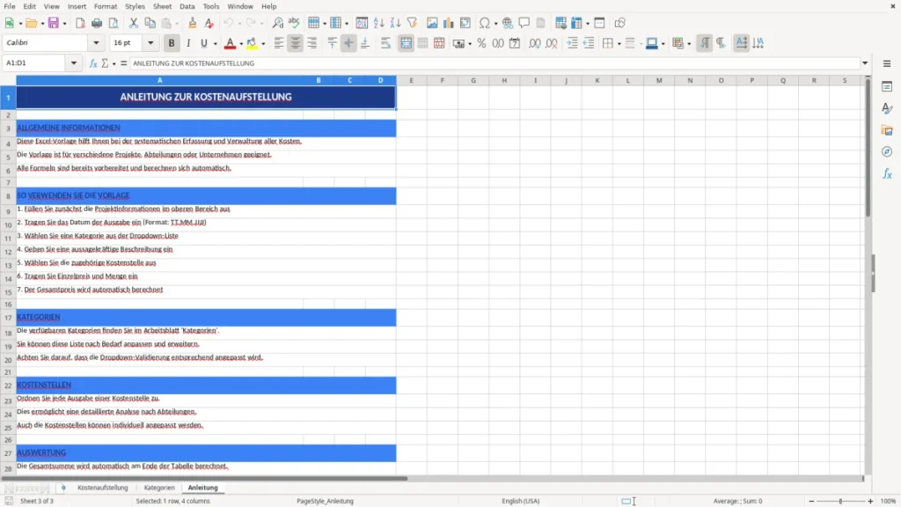Open Find and Replace icon
This screenshot has width=901, height=507.
coord(277,23)
